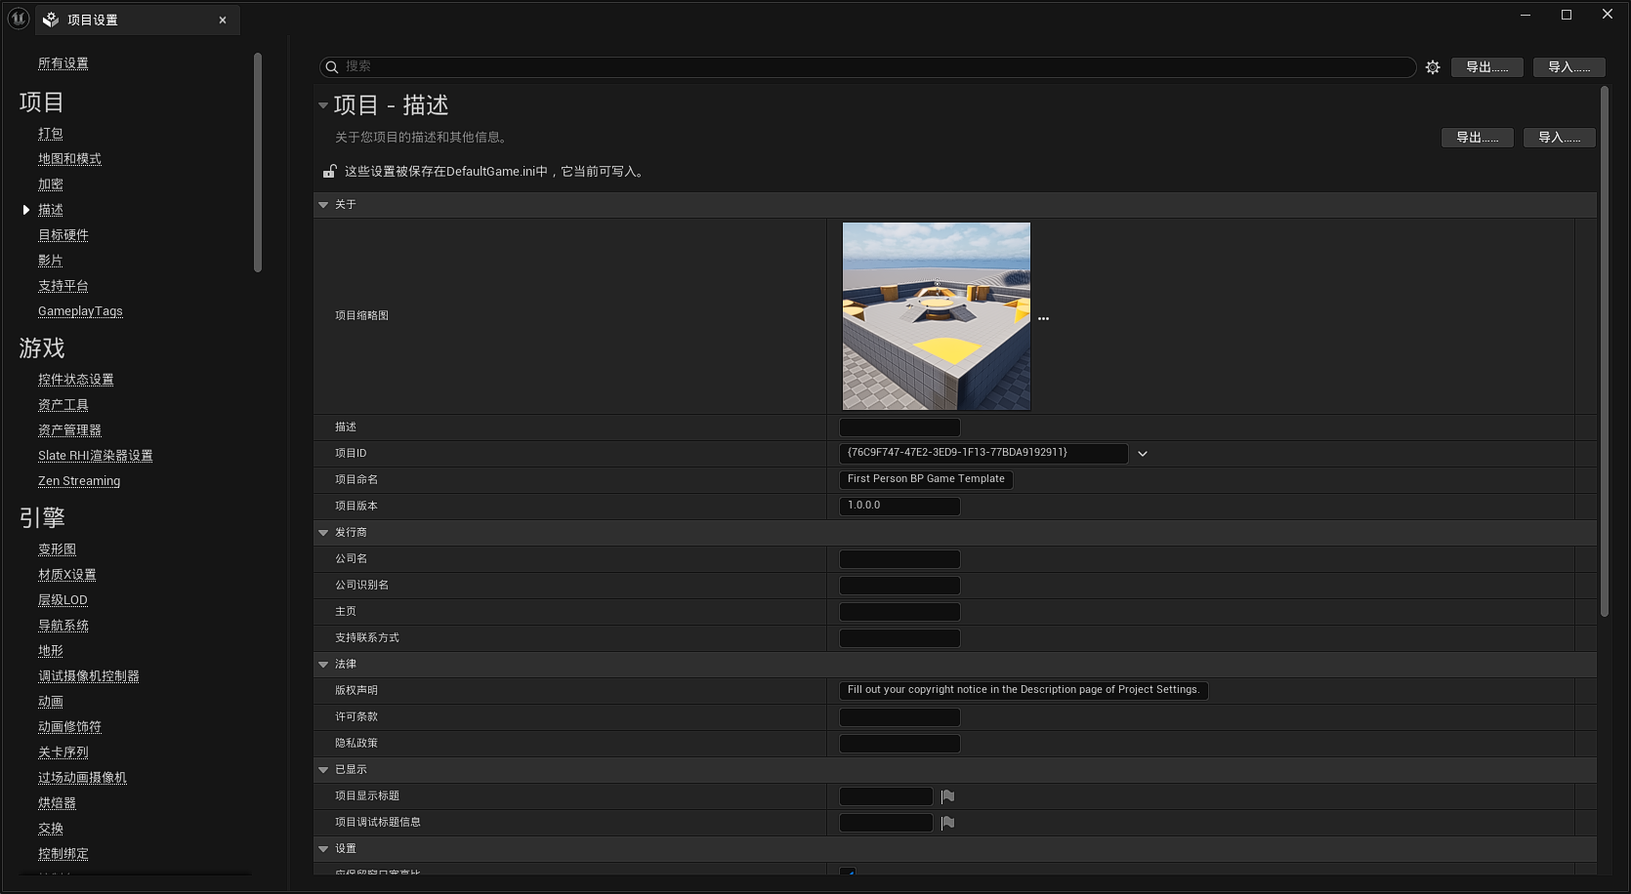
Task: Open 动画 settings
Action: (51, 702)
